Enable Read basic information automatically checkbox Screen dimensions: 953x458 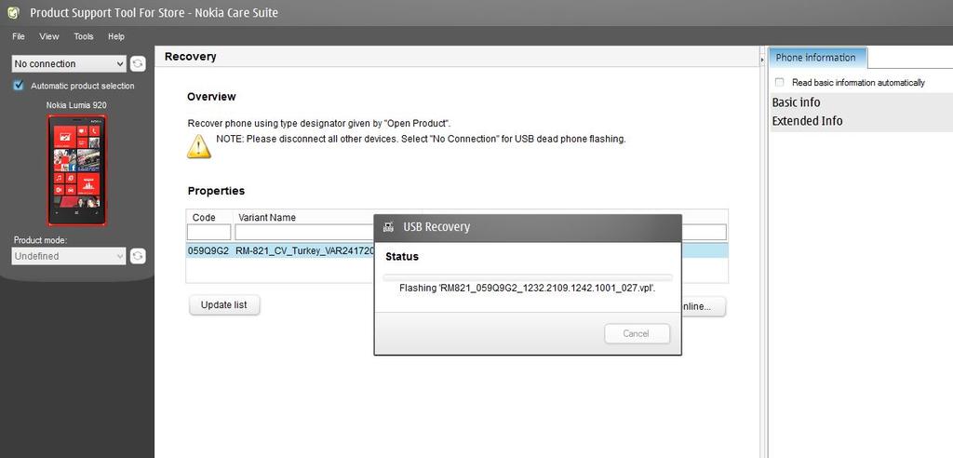pos(779,82)
